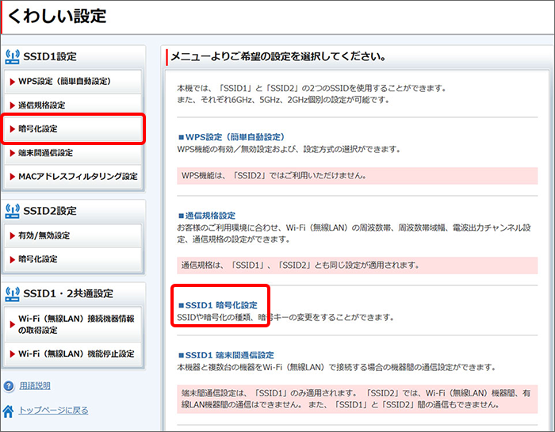Click the SSID1設定 section header
555x432 pixels.
49,56
